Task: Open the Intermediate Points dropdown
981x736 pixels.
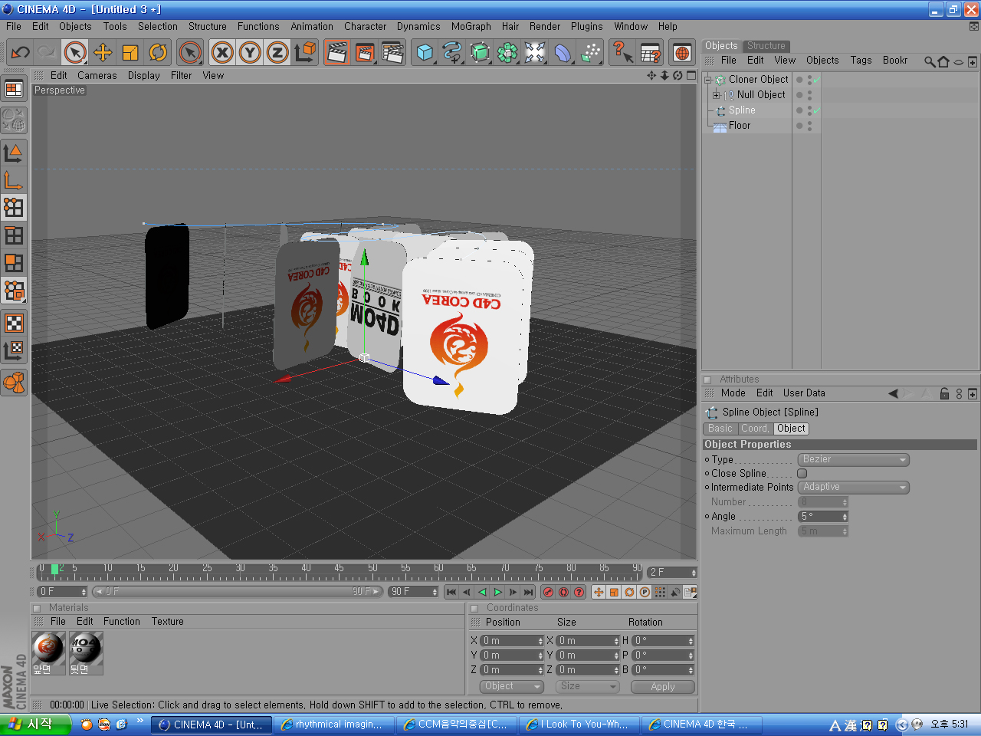Action: (853, 487)
